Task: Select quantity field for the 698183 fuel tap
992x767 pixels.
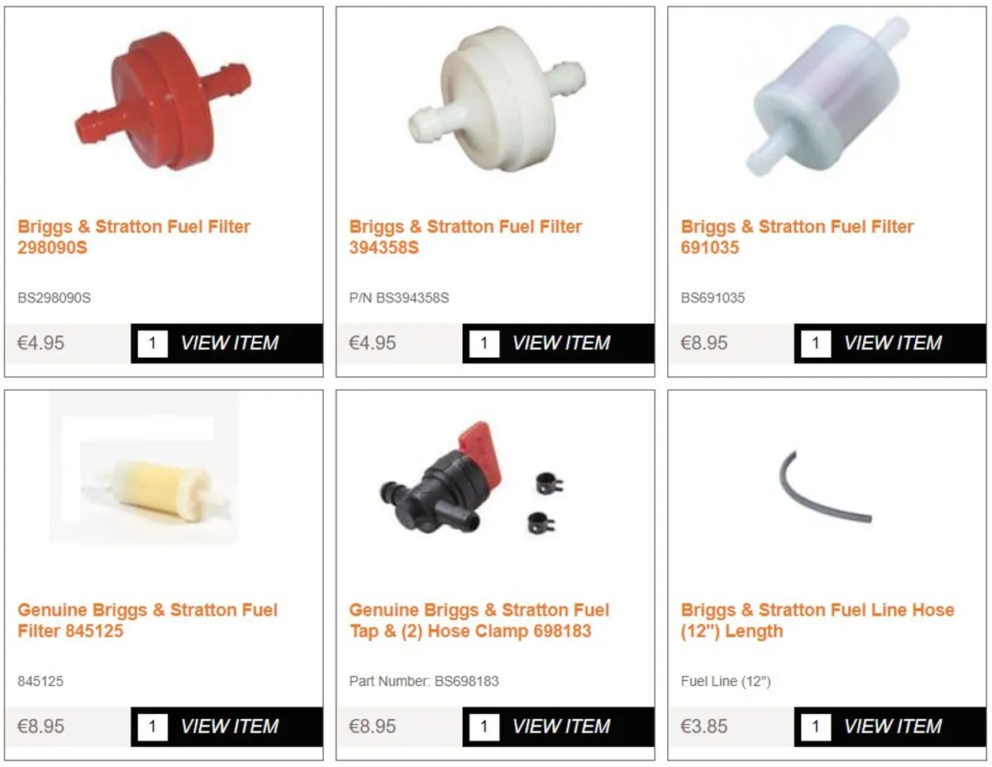Action: [x=484, y=727]
